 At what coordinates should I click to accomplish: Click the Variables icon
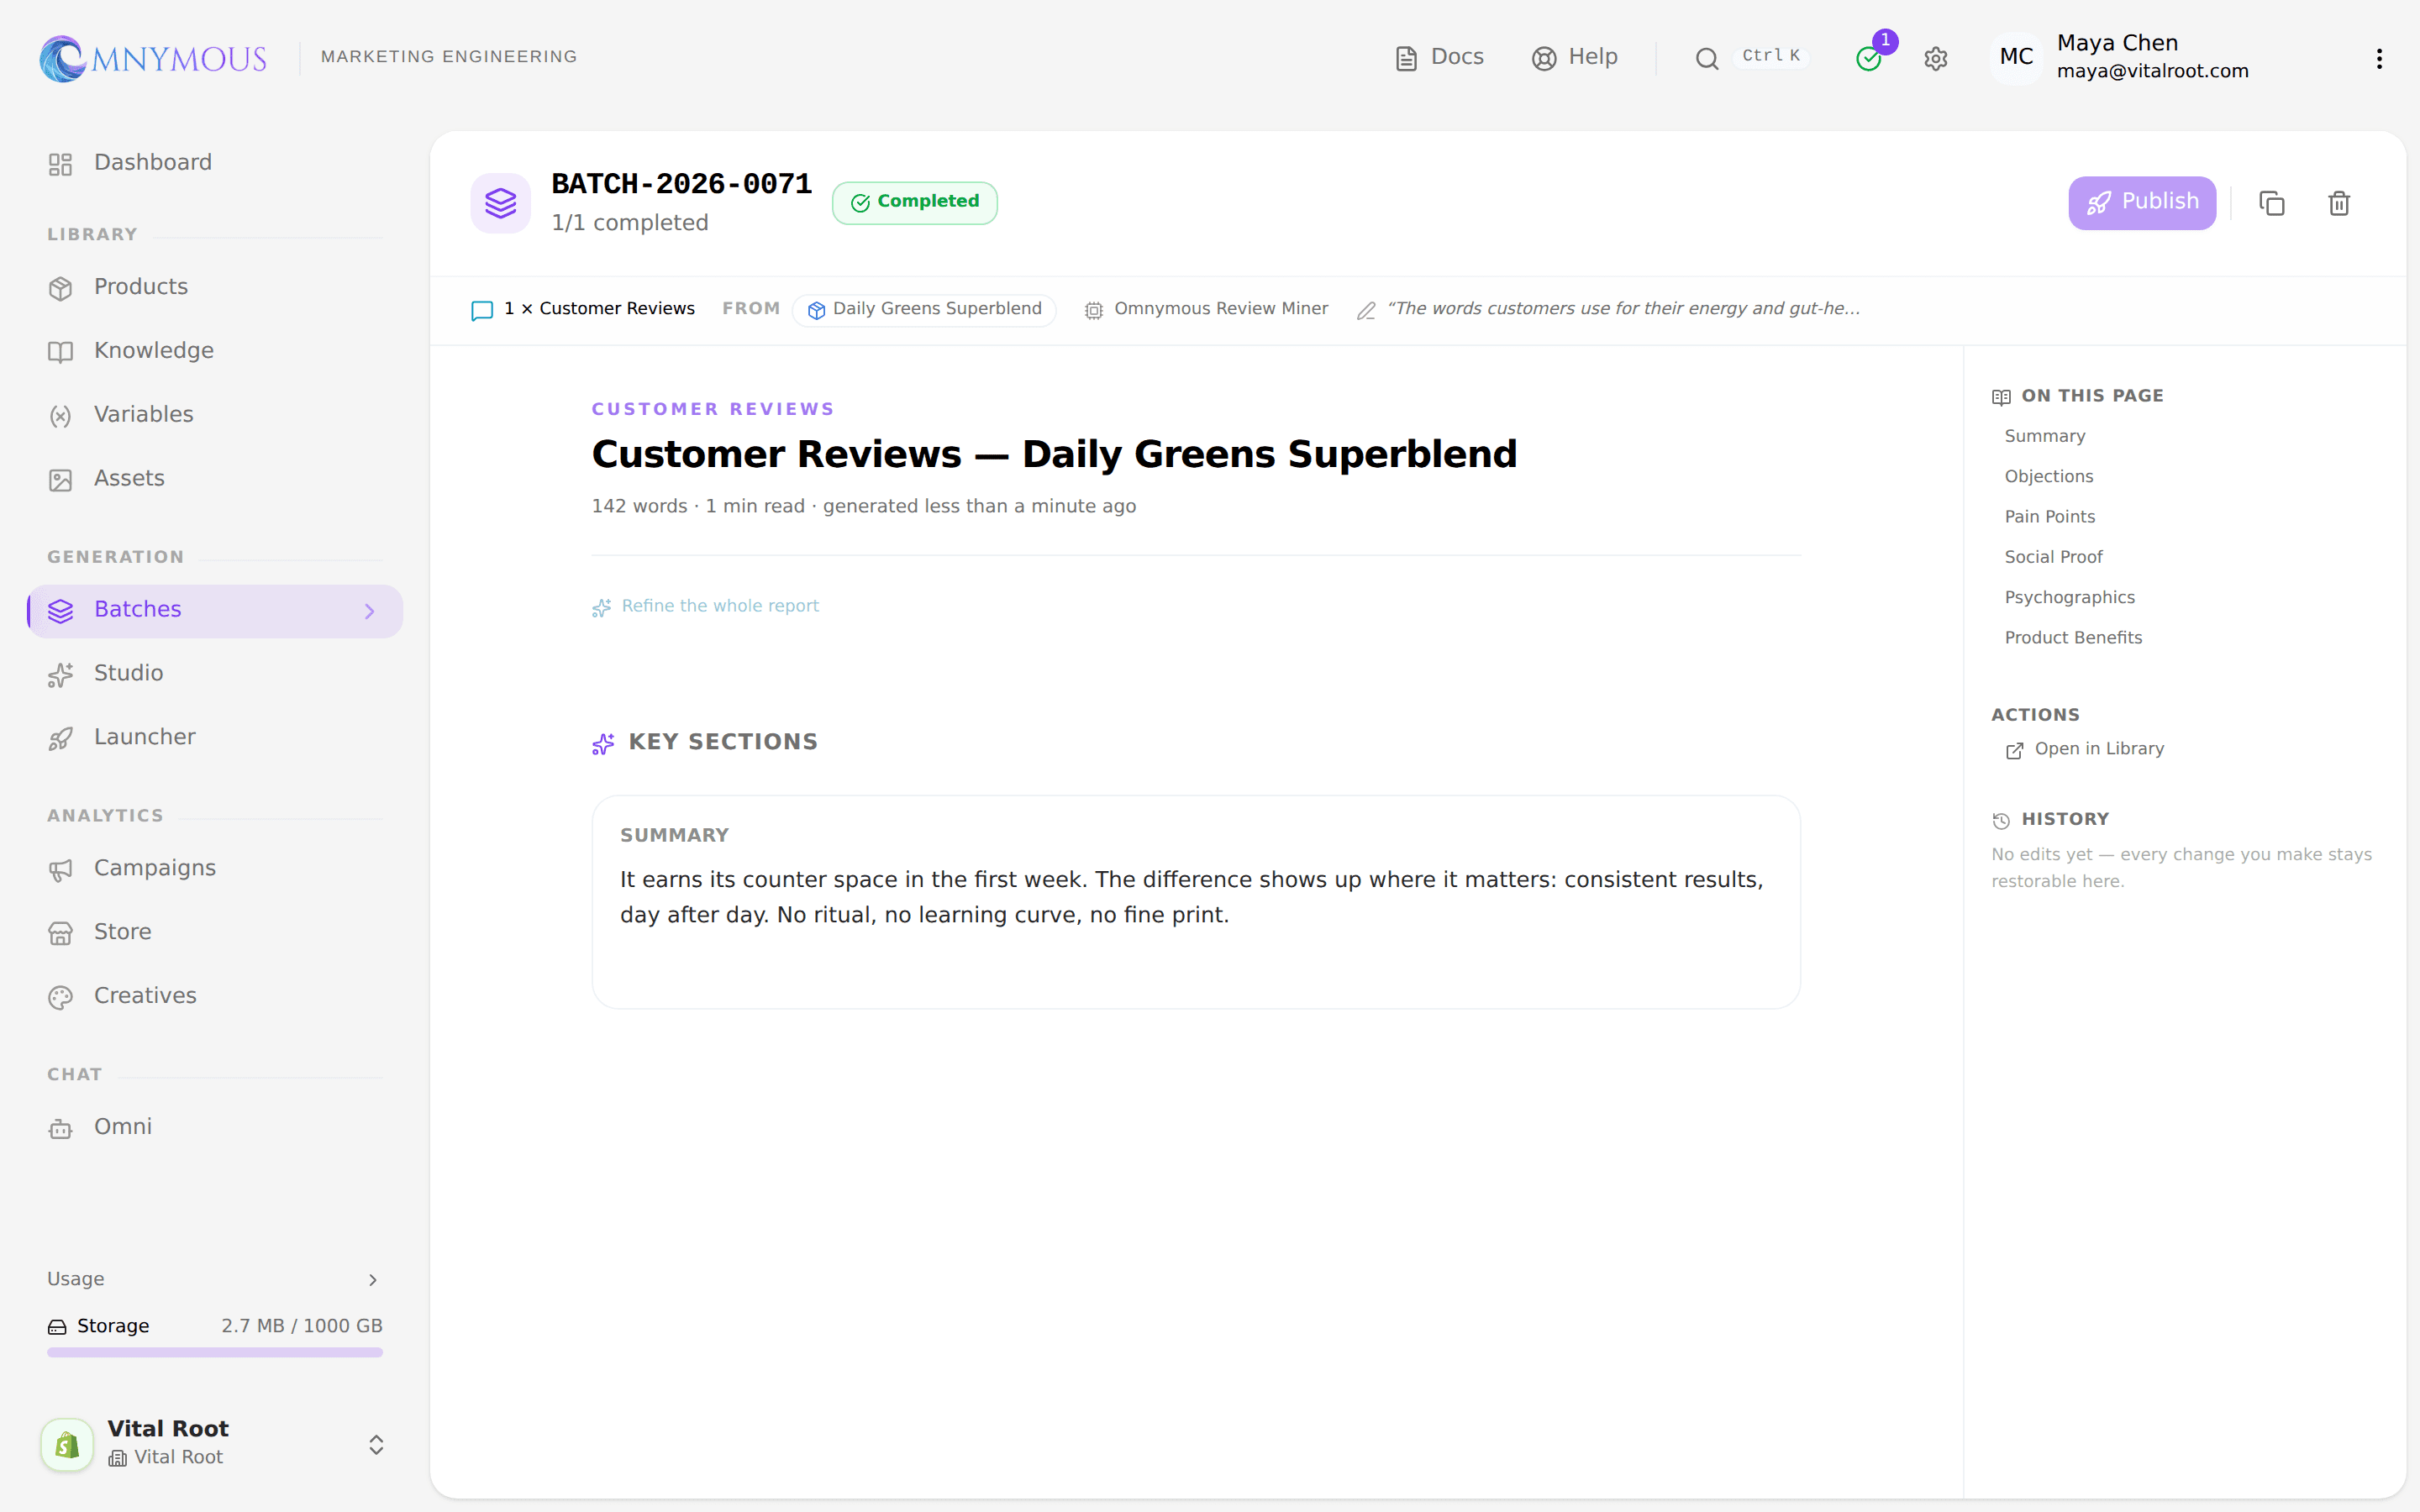tap(61, 416)
